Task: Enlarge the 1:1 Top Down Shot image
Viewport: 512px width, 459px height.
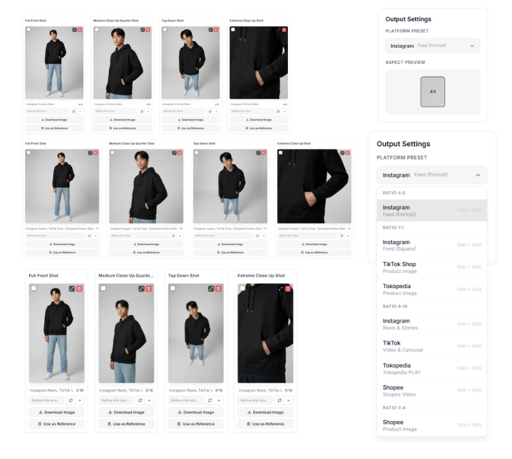Action: pos(258,153)
